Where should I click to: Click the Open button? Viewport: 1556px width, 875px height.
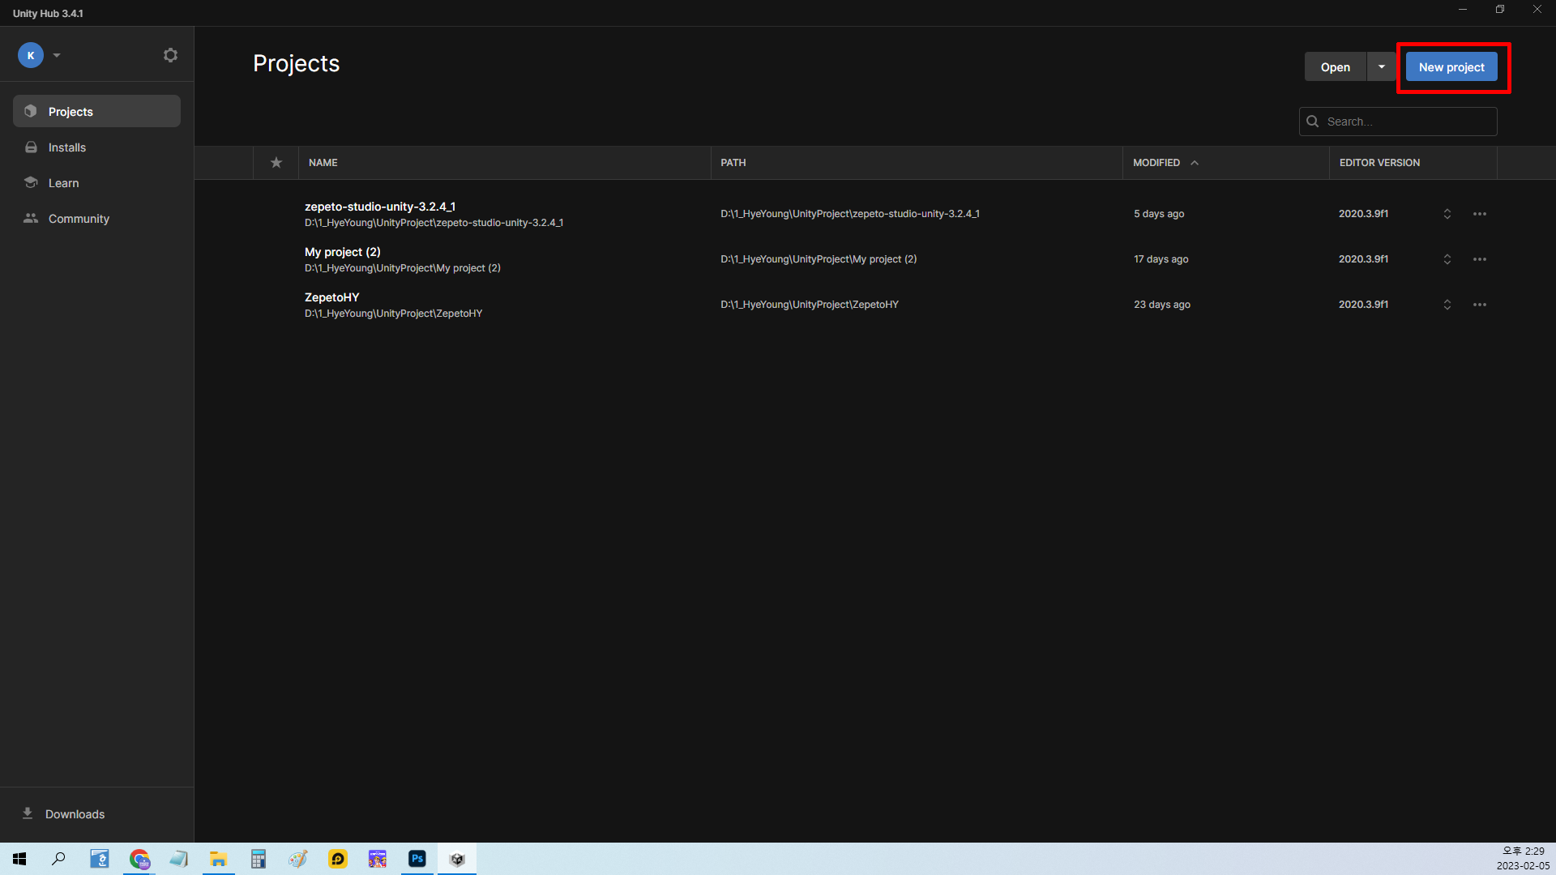1335,67
